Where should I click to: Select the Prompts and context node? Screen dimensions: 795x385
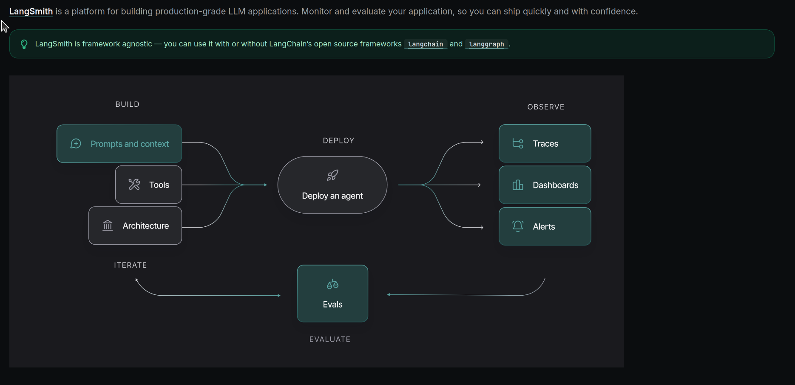(119, 143)
